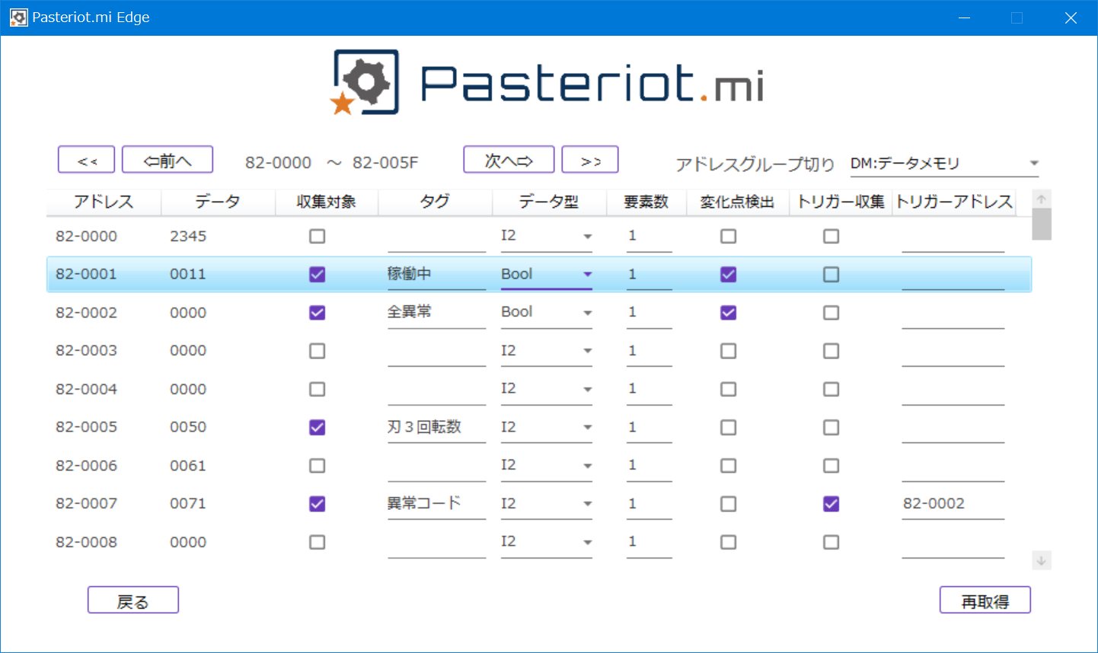Minimize the Pasteriot.mi Edge window
1098x653 pixels.
964,18
